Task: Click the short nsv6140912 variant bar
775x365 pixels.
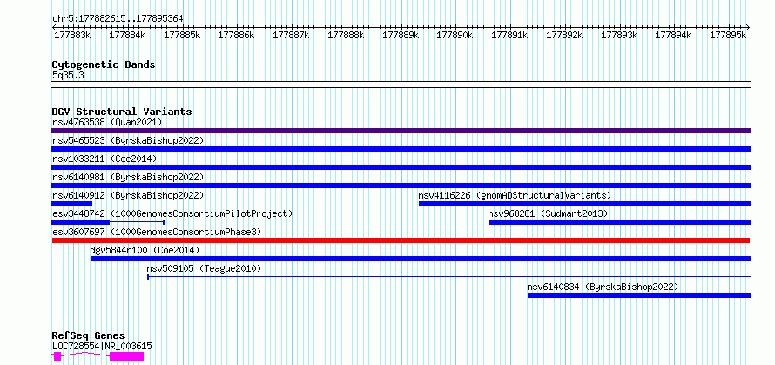Action: (x=71, y=204)
